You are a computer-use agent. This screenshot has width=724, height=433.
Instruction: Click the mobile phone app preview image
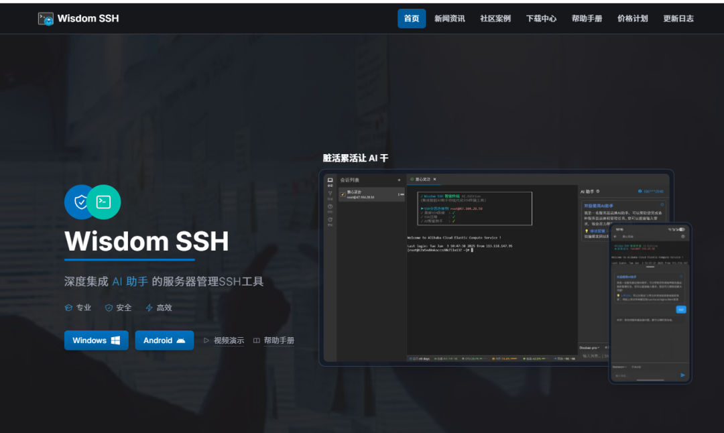point(650,303)
